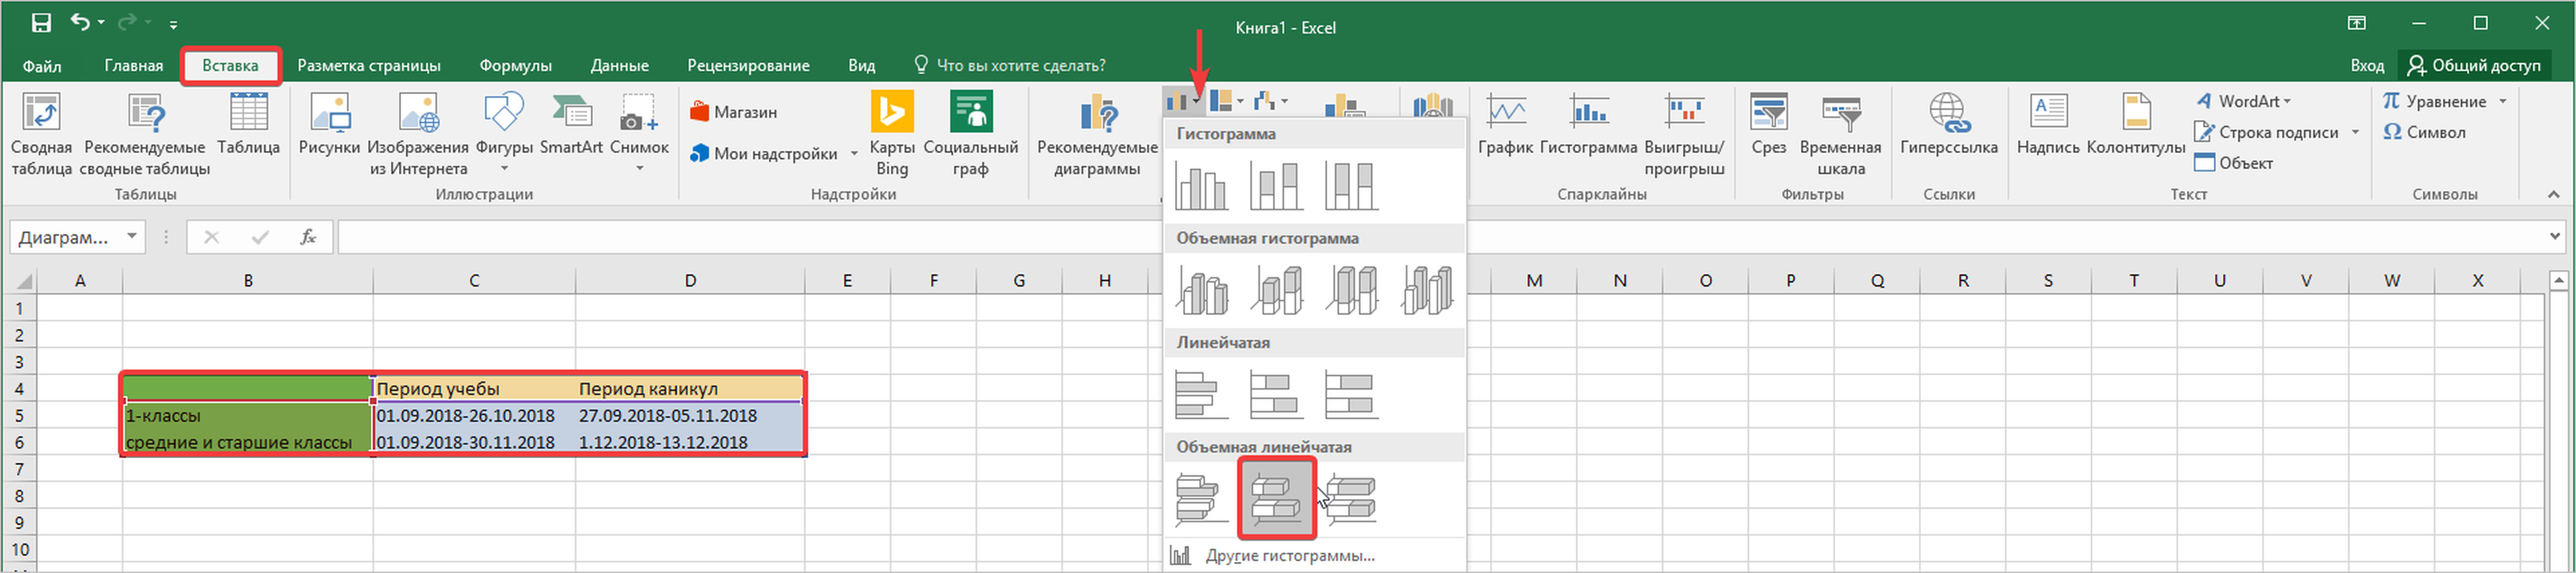The height and width of the screenshot is (573, 2576).
Task: Expand the WordArt dropdown
Action: [x=2287, y=102]
